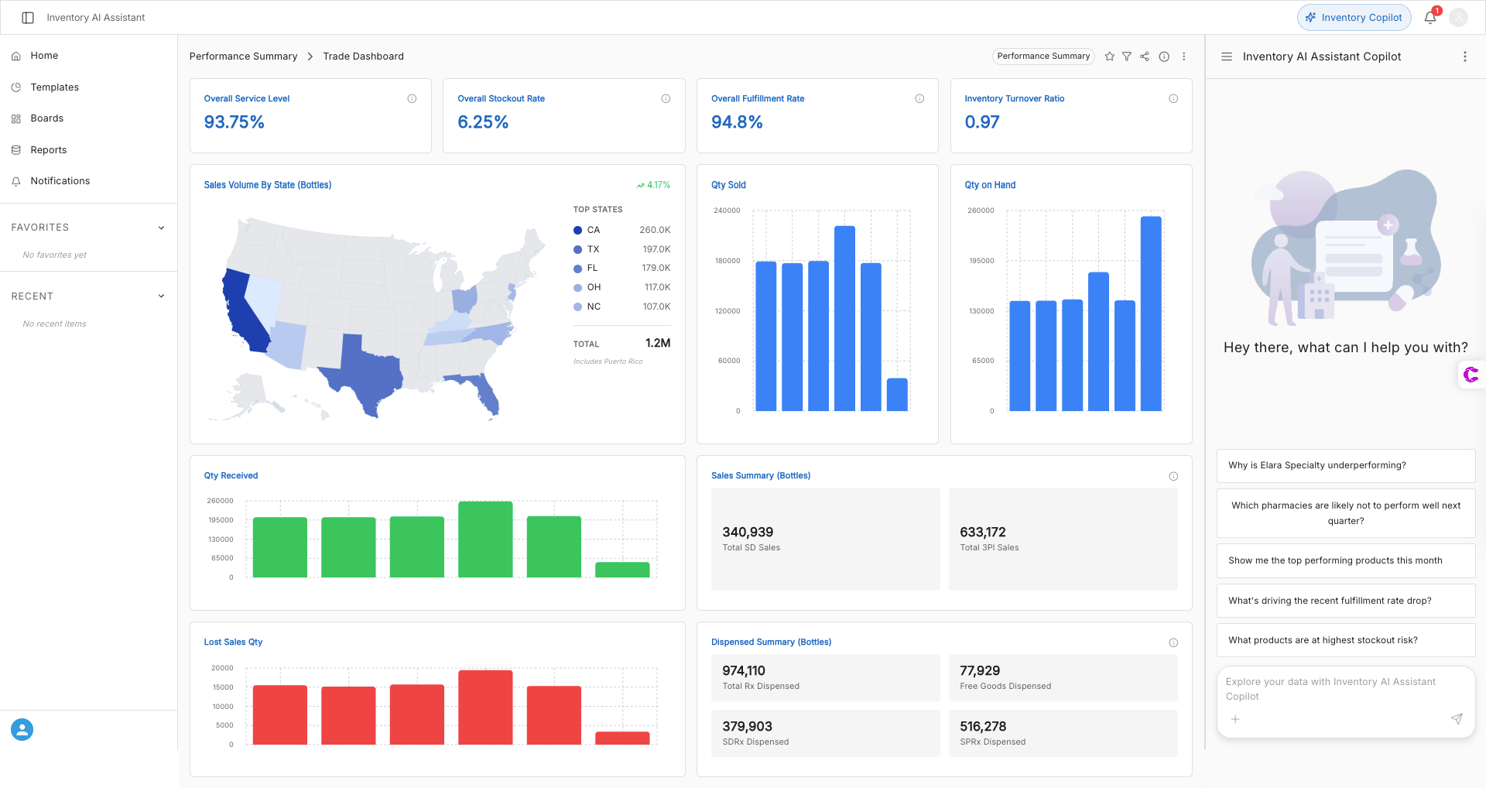Share the dashboard via the share icon

pos(1145,56)
